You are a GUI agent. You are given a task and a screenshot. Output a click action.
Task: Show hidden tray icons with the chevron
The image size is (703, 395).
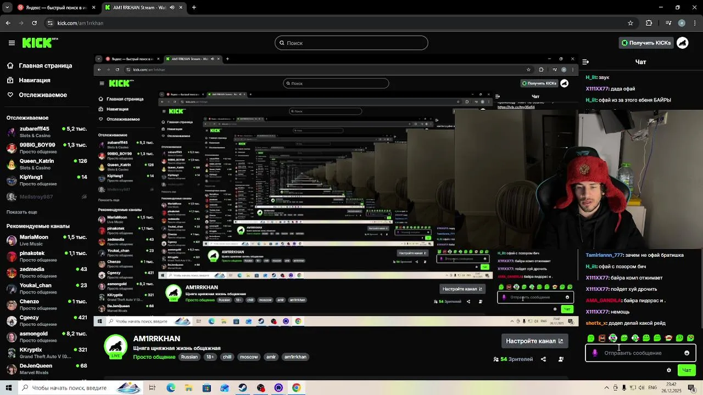(607, 388)
